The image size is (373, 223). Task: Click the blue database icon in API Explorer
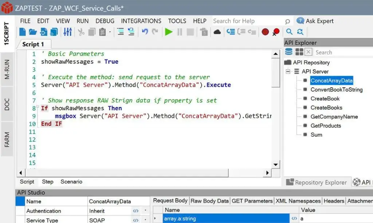tap(289, 52)
